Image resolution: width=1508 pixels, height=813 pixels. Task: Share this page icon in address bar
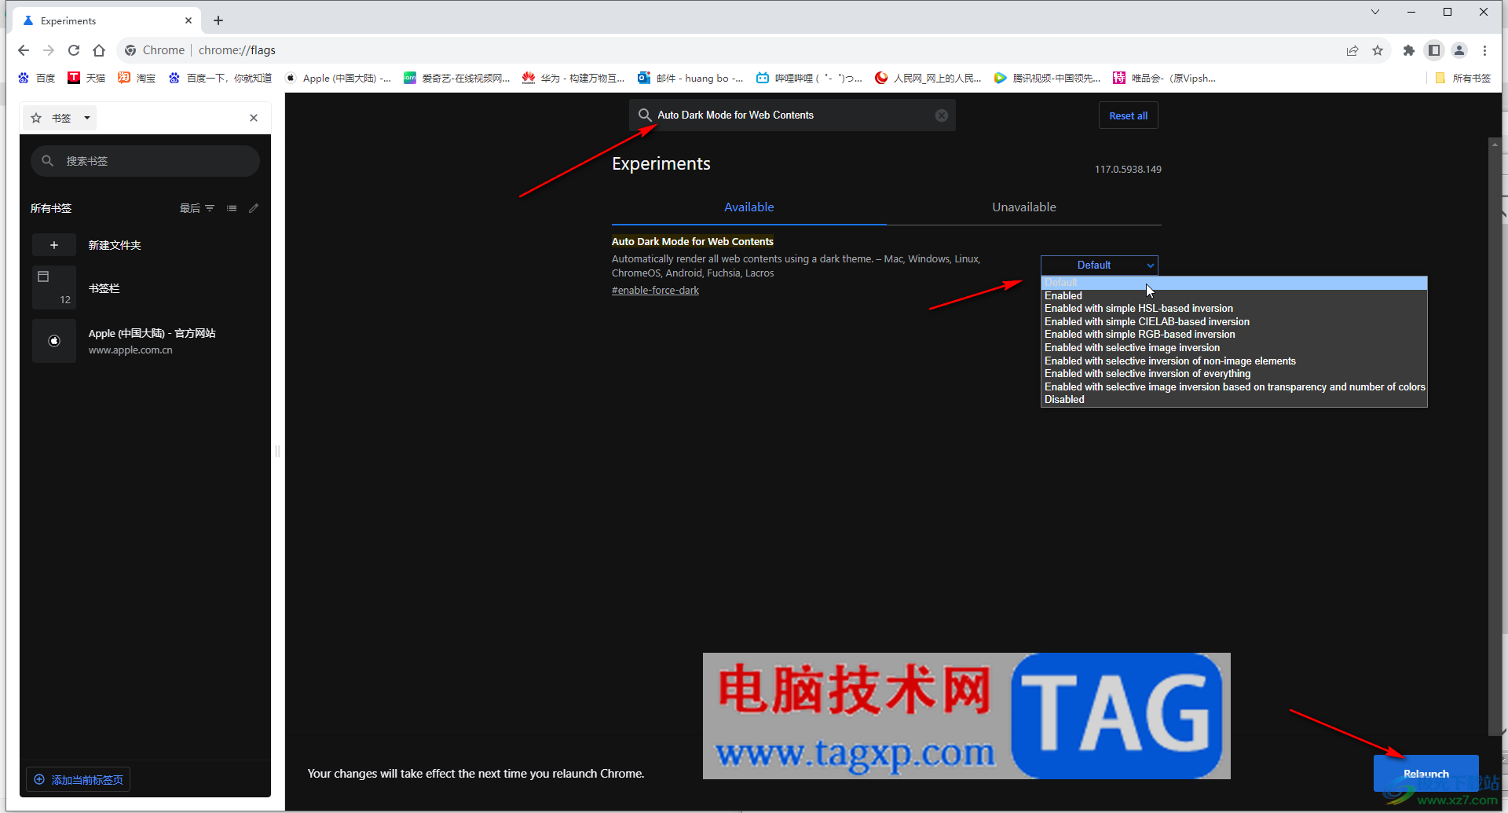1352,50
